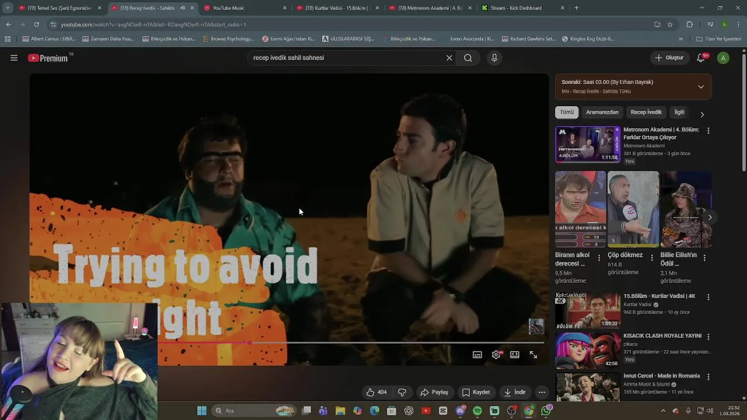This screenshot has height=420, width=747.
Task: Open options for Biranın alkol derecesi short
Action: (599, 257)
